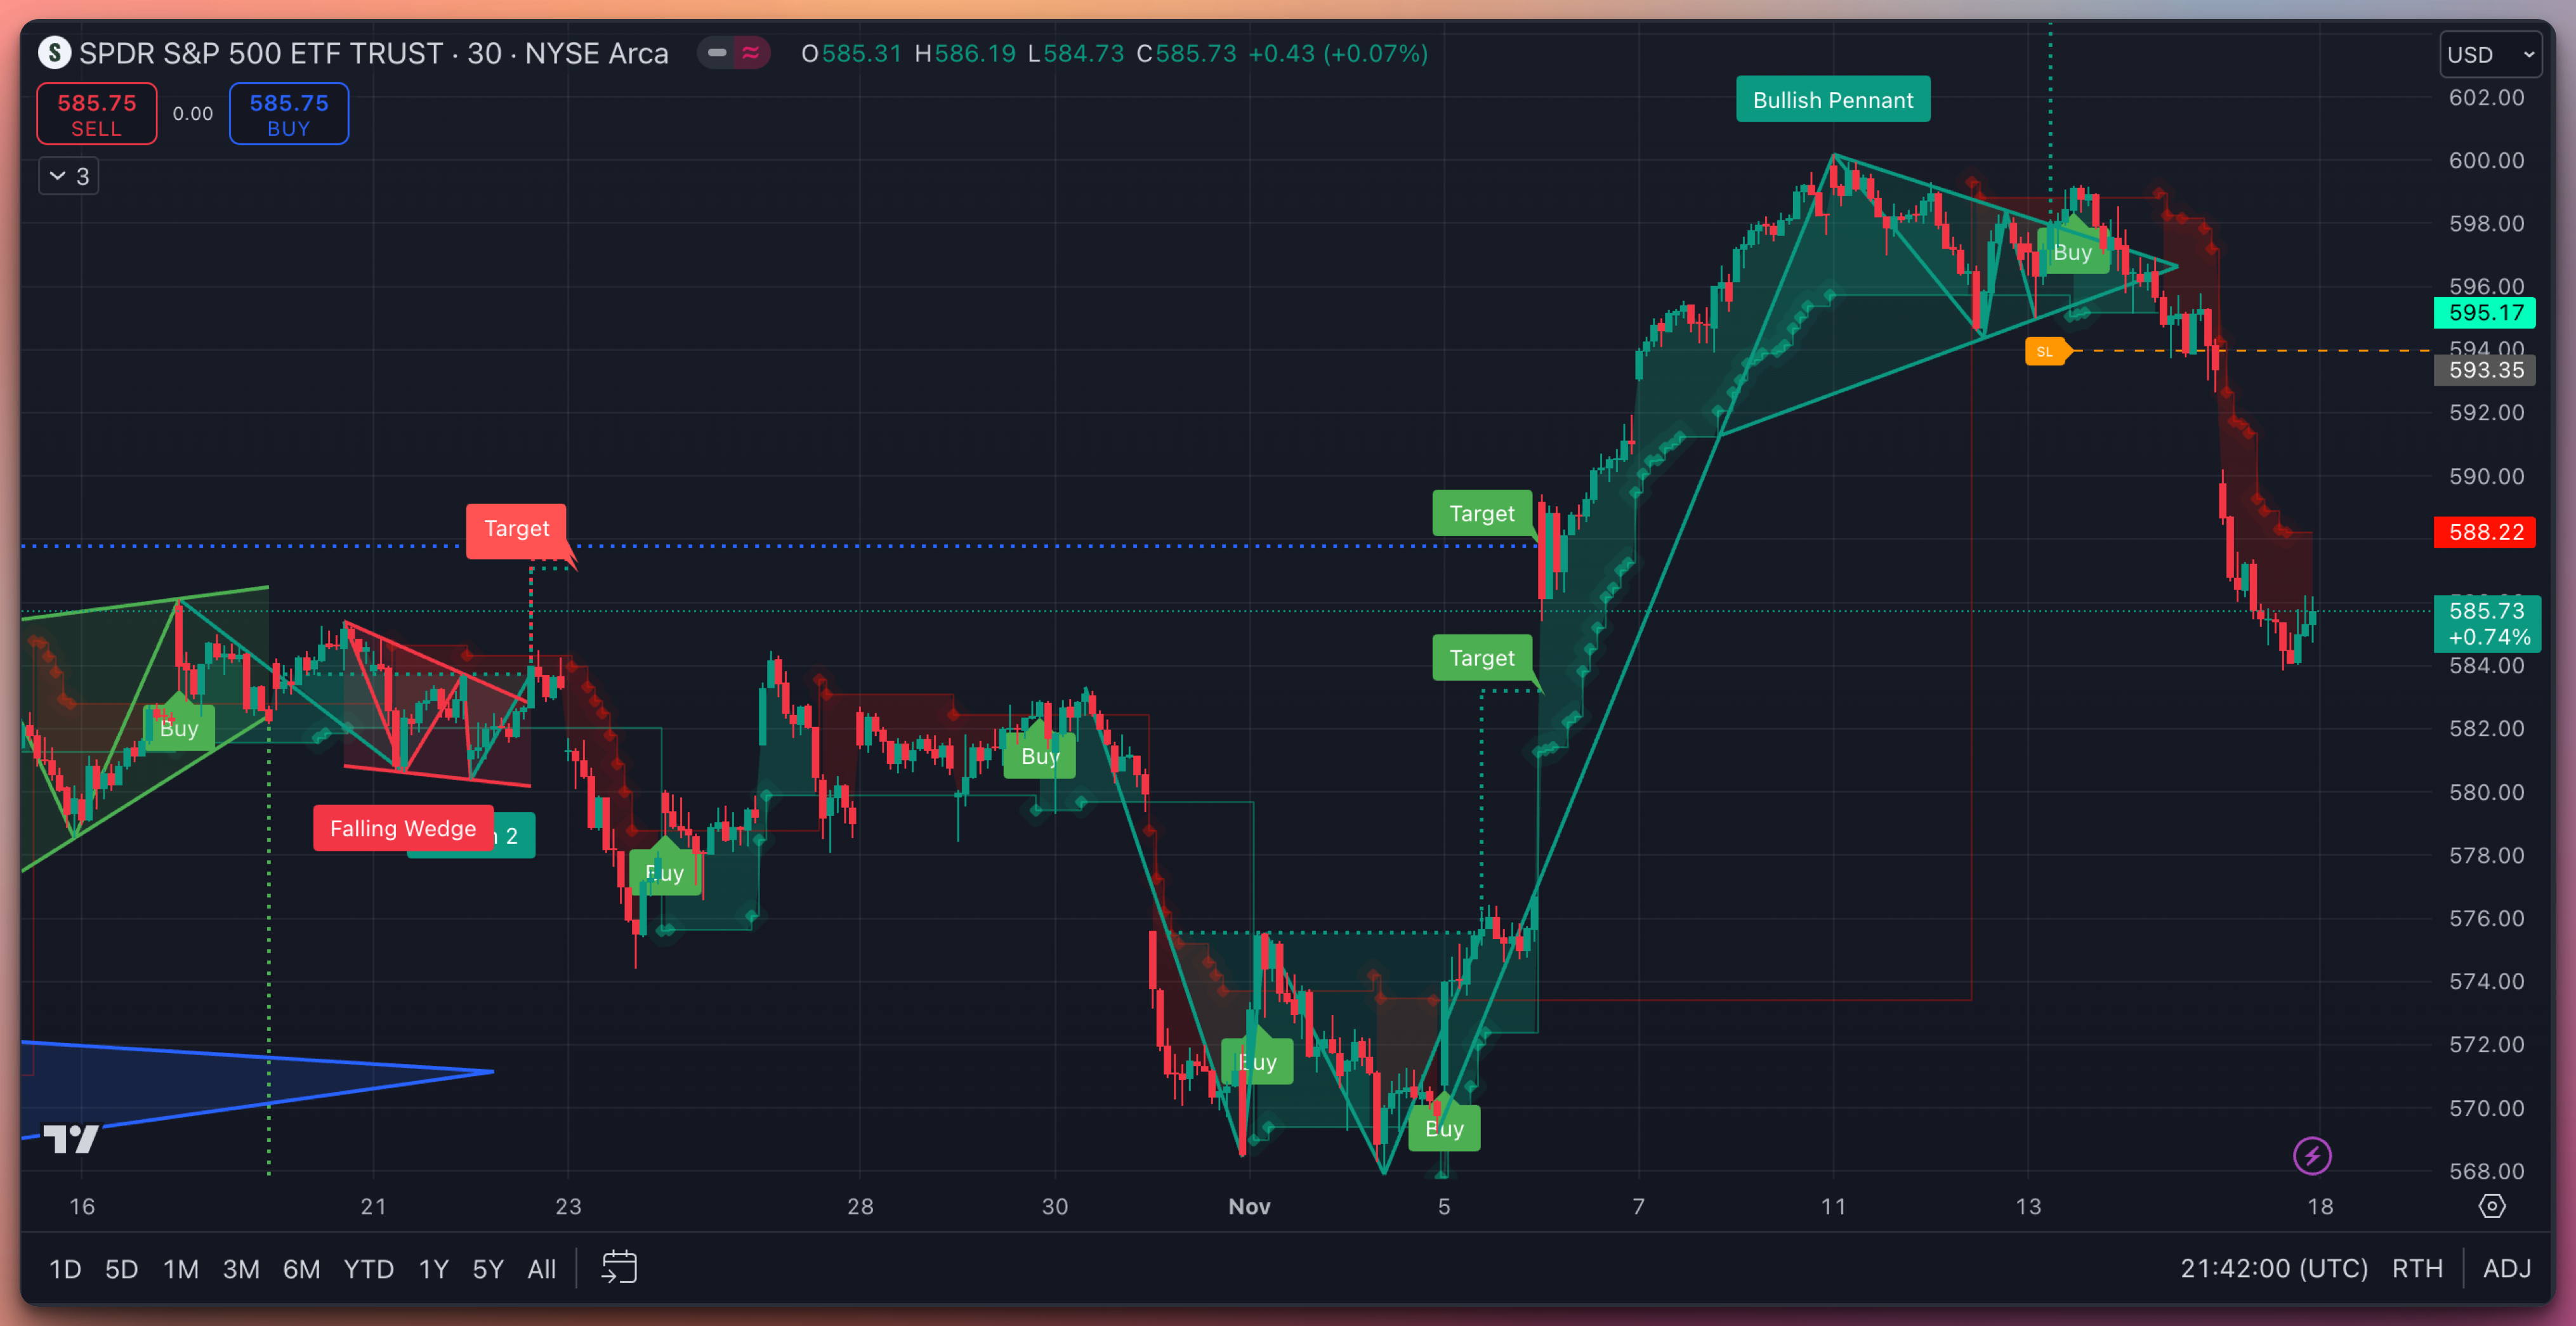Select the 1D time range

pyautogui.click(x=65, y=1269)
